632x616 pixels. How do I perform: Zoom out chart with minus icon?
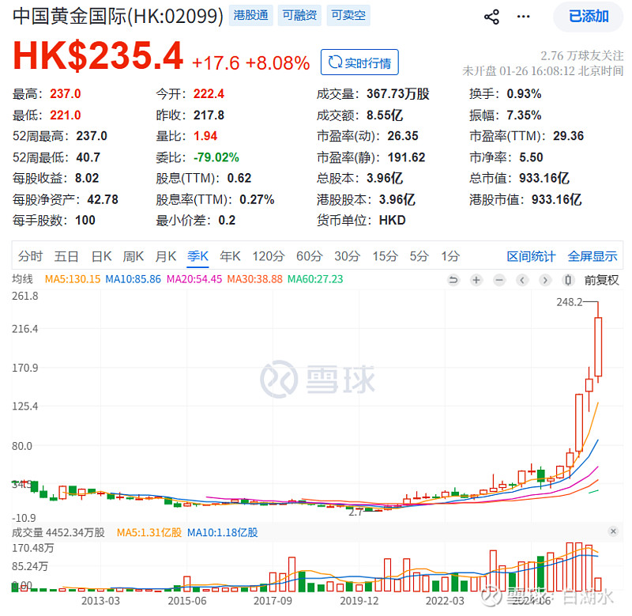point(499,280)
